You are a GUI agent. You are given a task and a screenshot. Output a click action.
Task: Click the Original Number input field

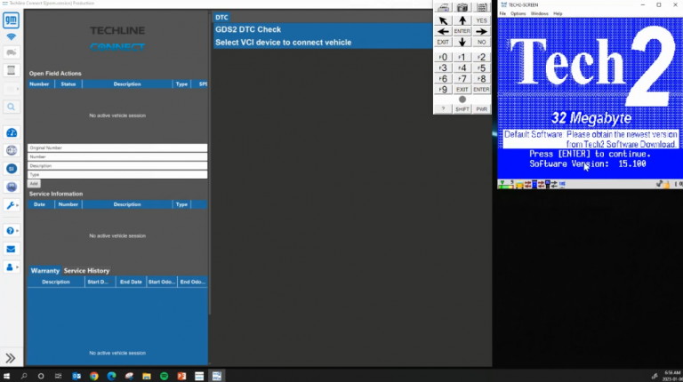[x=117, y=147]
